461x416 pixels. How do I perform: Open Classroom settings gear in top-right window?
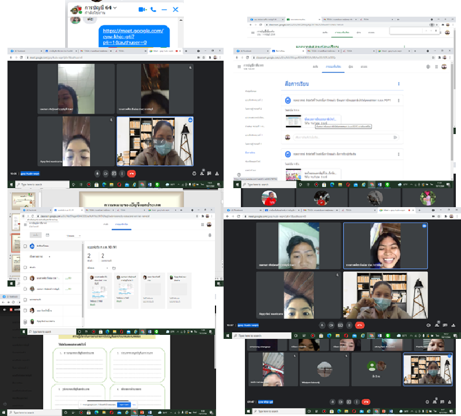[x=428, y=67]
